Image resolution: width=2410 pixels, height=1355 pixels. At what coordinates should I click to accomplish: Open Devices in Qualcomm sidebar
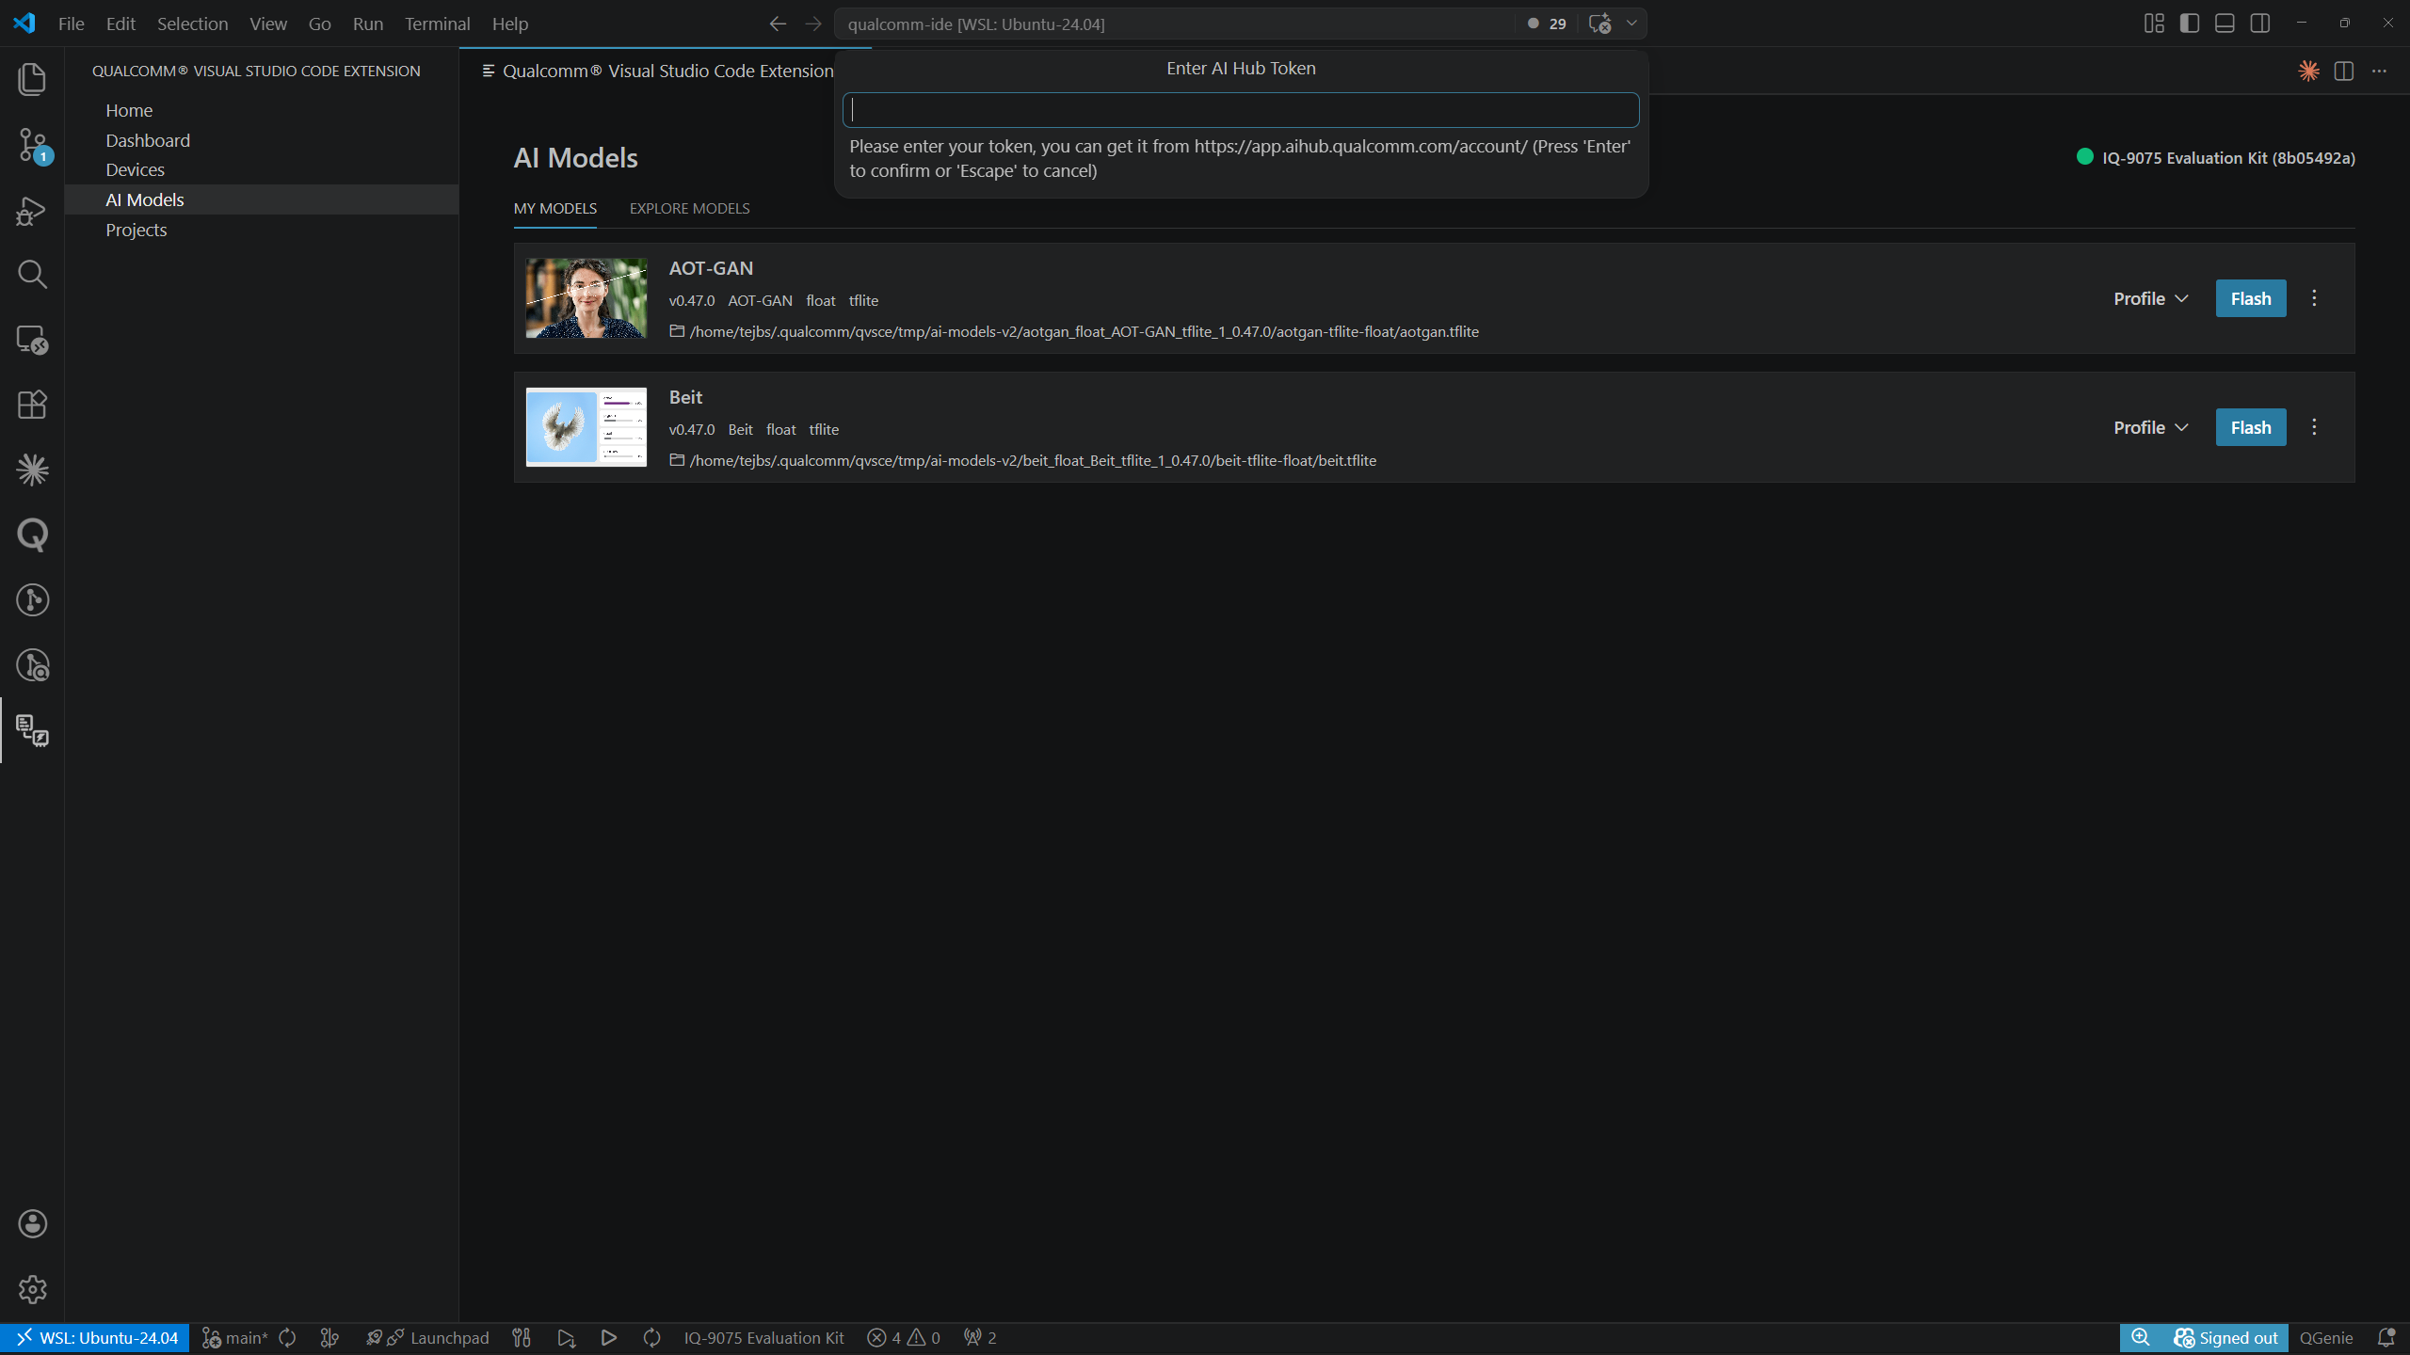pos(135,169)
